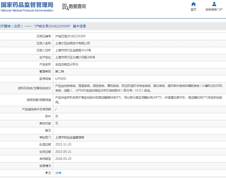This screenshot has height=178, width=226.
Task: Click the management category 第二类 value
Action: pyautogui.click(x=60, y=71)
